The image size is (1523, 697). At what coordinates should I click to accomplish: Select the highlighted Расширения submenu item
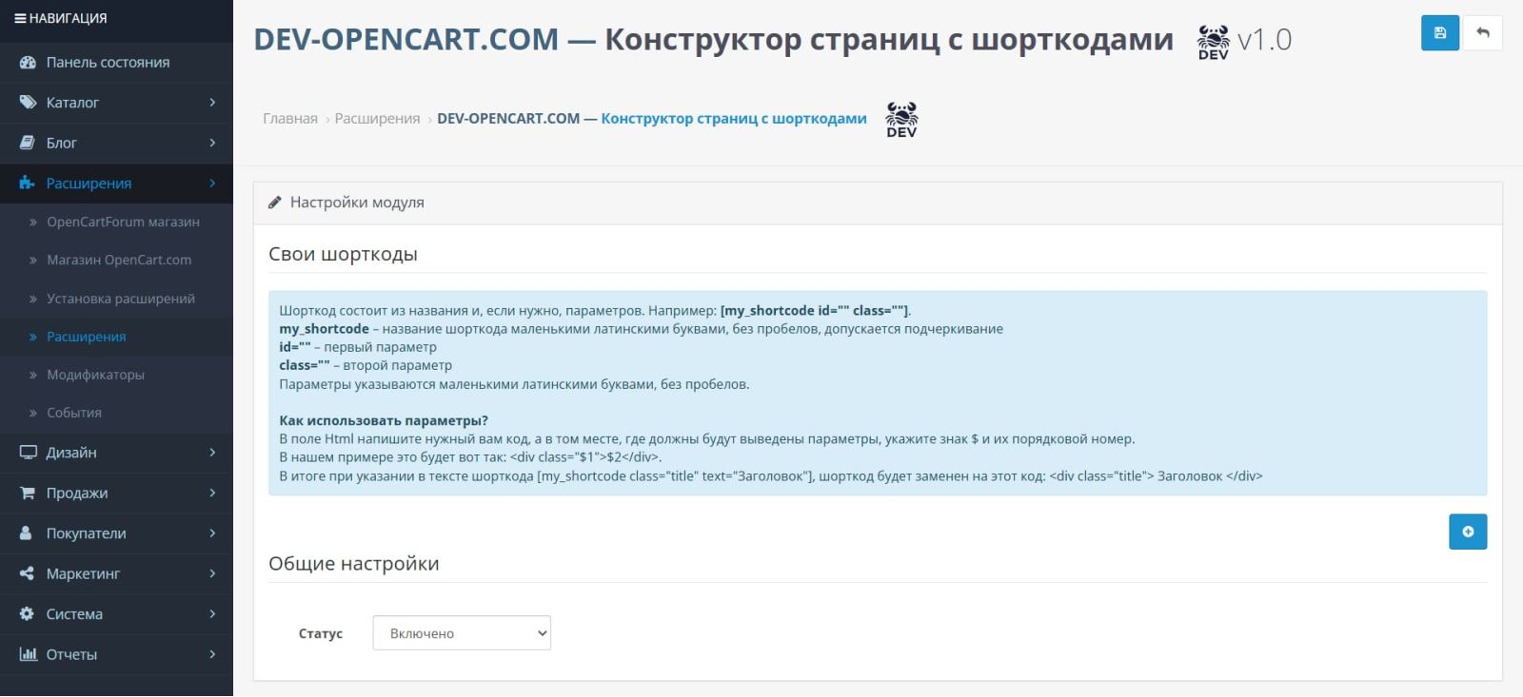(116, 337)
